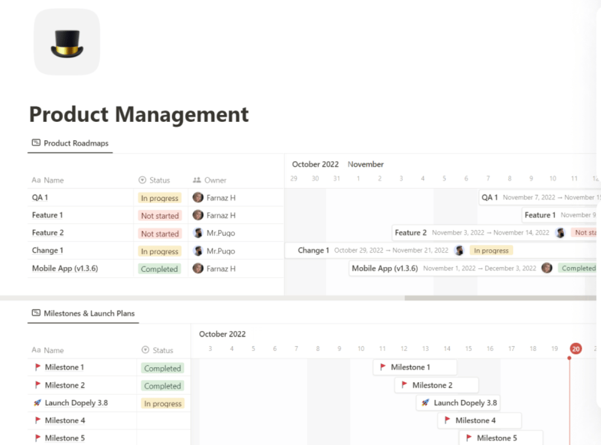The width and height of the screenshot is (601, 445).
Task: Open the Feature 2 page
Action: (x=47, y=233)
